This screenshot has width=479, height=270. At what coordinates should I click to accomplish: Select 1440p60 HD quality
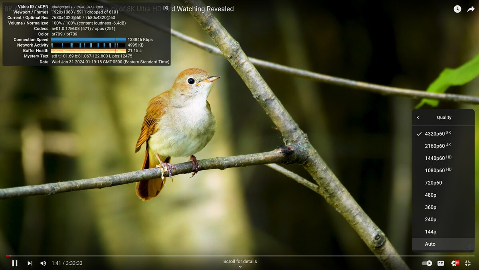(443, 158)
